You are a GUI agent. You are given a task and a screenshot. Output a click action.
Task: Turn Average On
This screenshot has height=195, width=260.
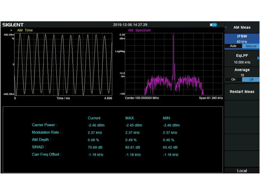(x=233, y=79)
